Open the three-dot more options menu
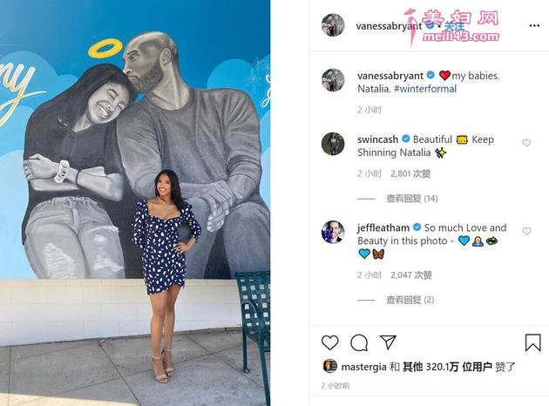The width and height of the screenshot is (549, 406). [534, 25]
